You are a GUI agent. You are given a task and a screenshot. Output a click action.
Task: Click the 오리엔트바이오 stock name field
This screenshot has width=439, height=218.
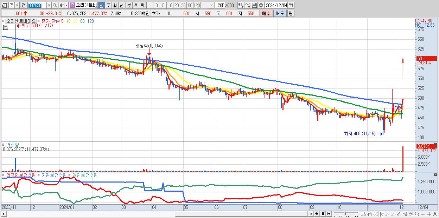click(86, 5)
